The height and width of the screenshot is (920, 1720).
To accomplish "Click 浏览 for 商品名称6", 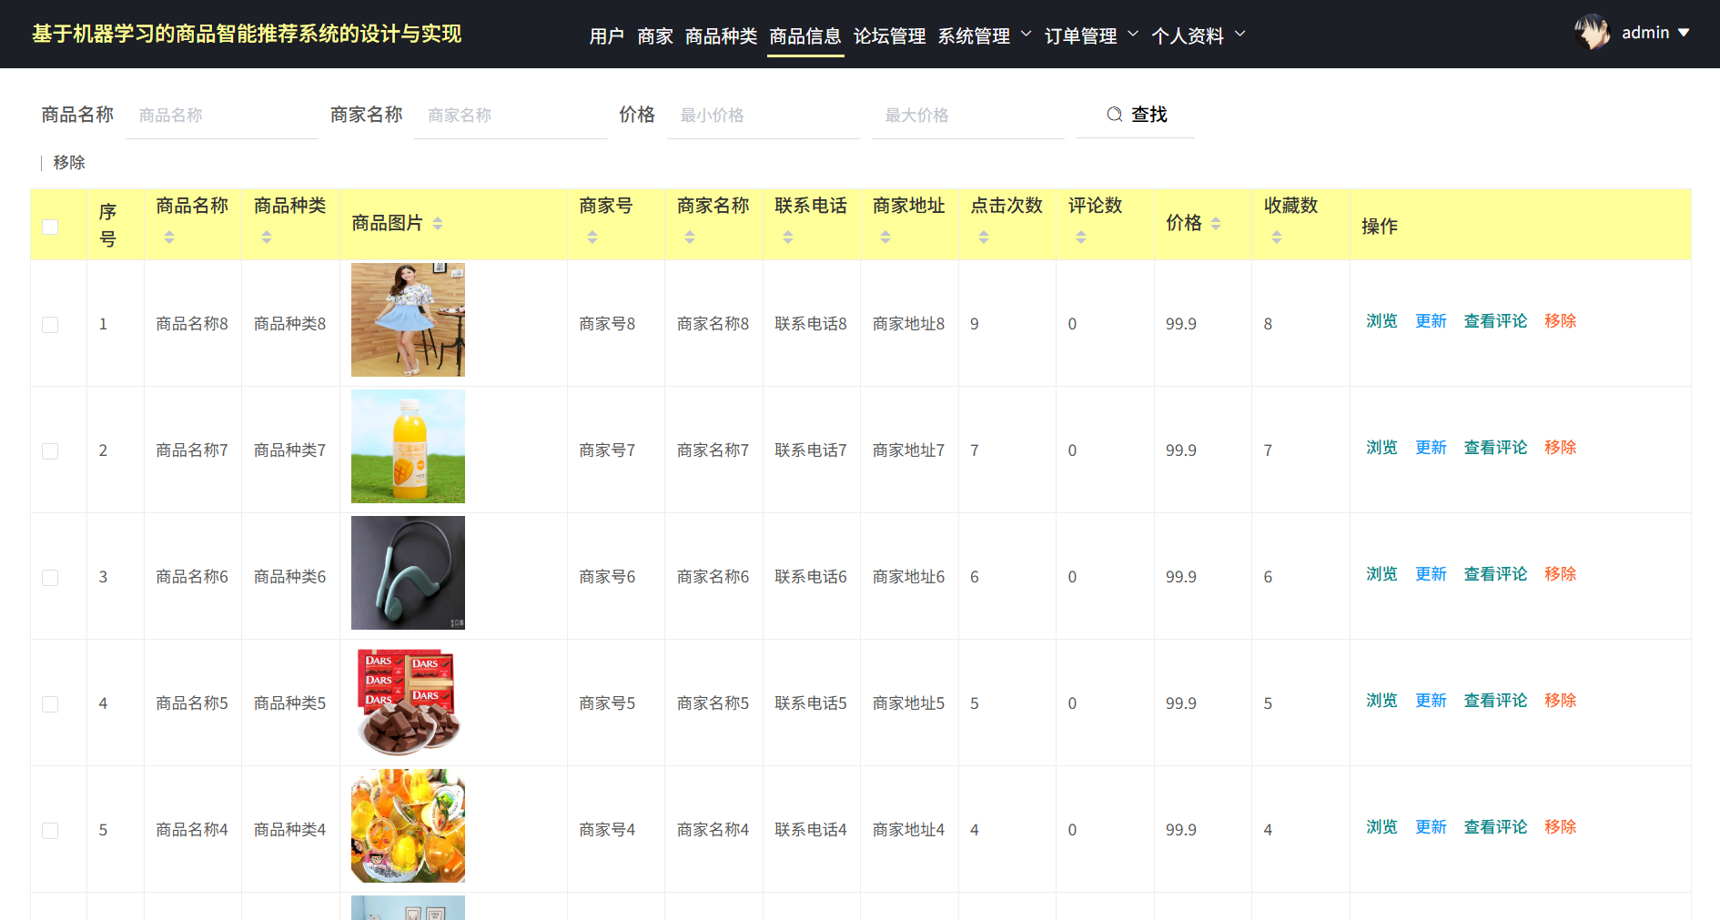I will pyautogui.click(x=1381, y=574).
